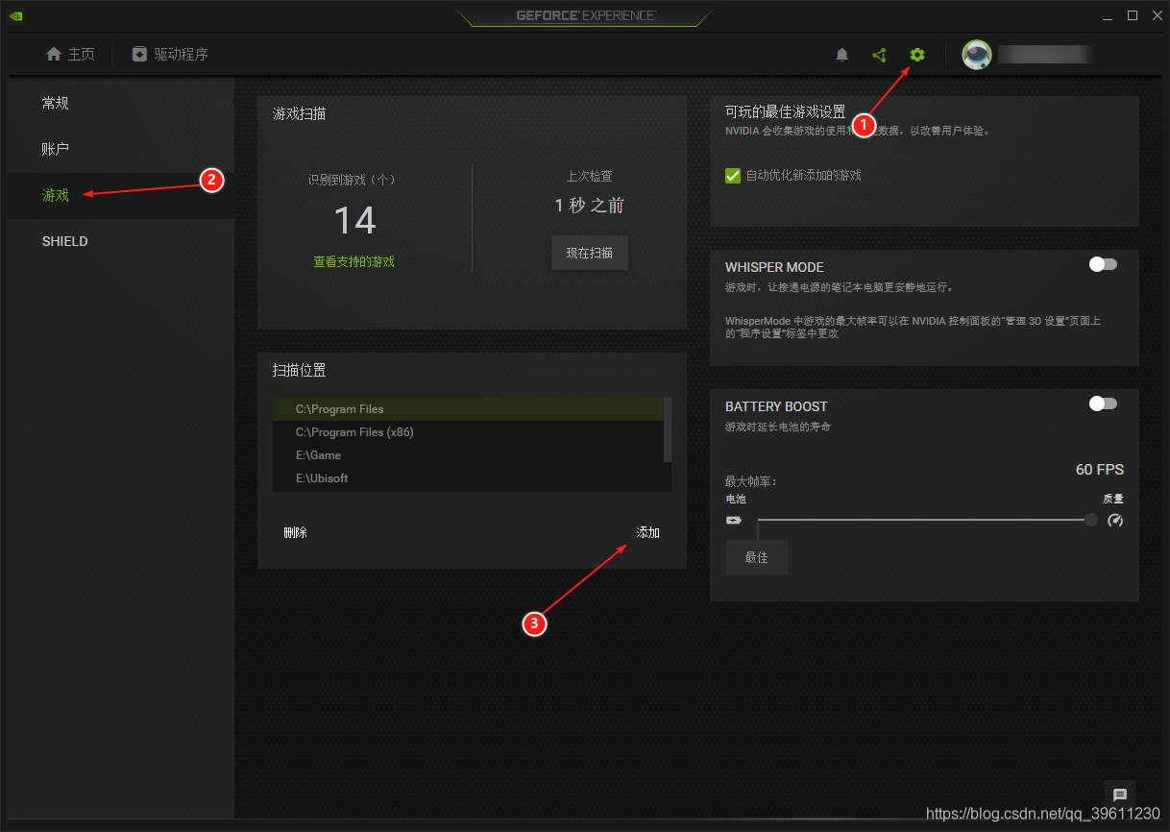
Task: Enable the BATTERY BOOST switch
Action: (x=1103, y=404)
